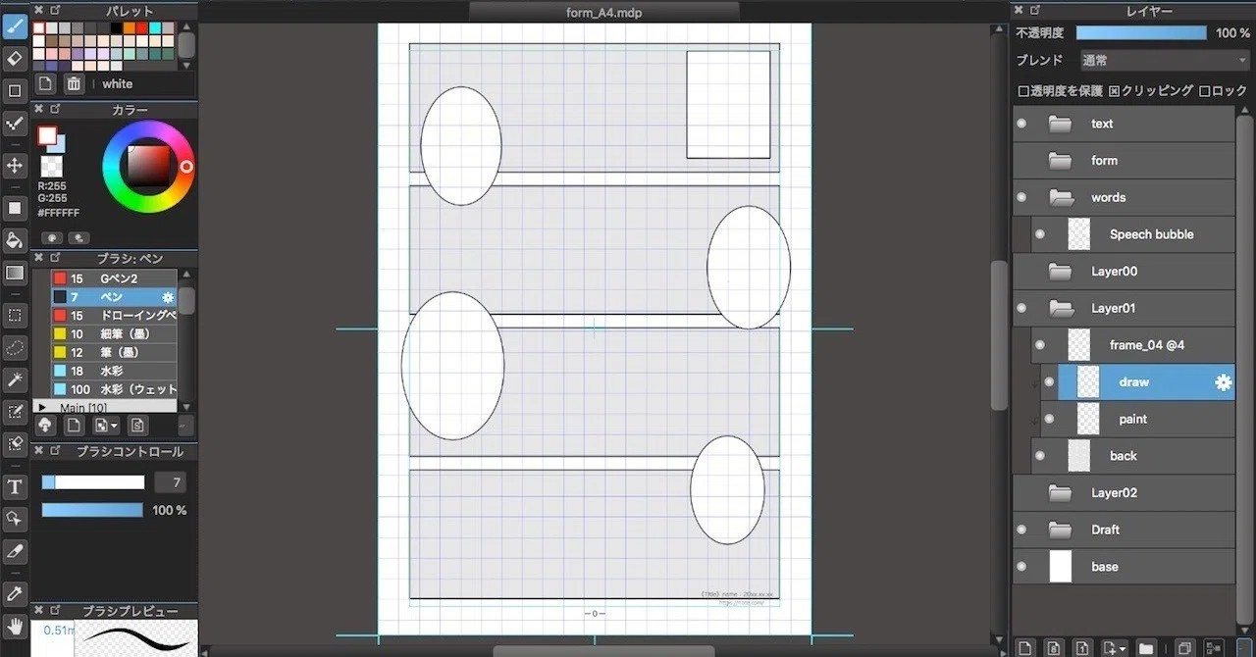Collapse the words folder via its icon
Image resolution: width=1256 pixels, height=657 pixels.
pos(1061,197)
